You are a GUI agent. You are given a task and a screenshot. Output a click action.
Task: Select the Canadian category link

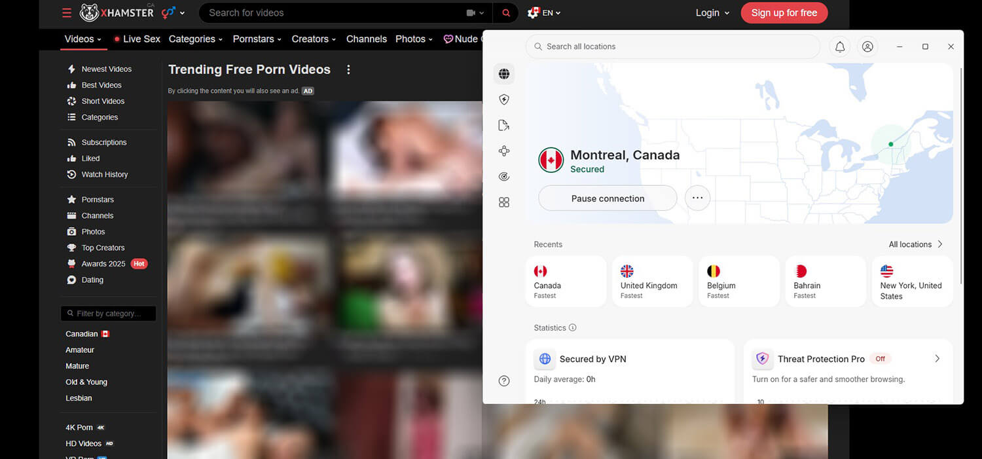click(81, 333)
